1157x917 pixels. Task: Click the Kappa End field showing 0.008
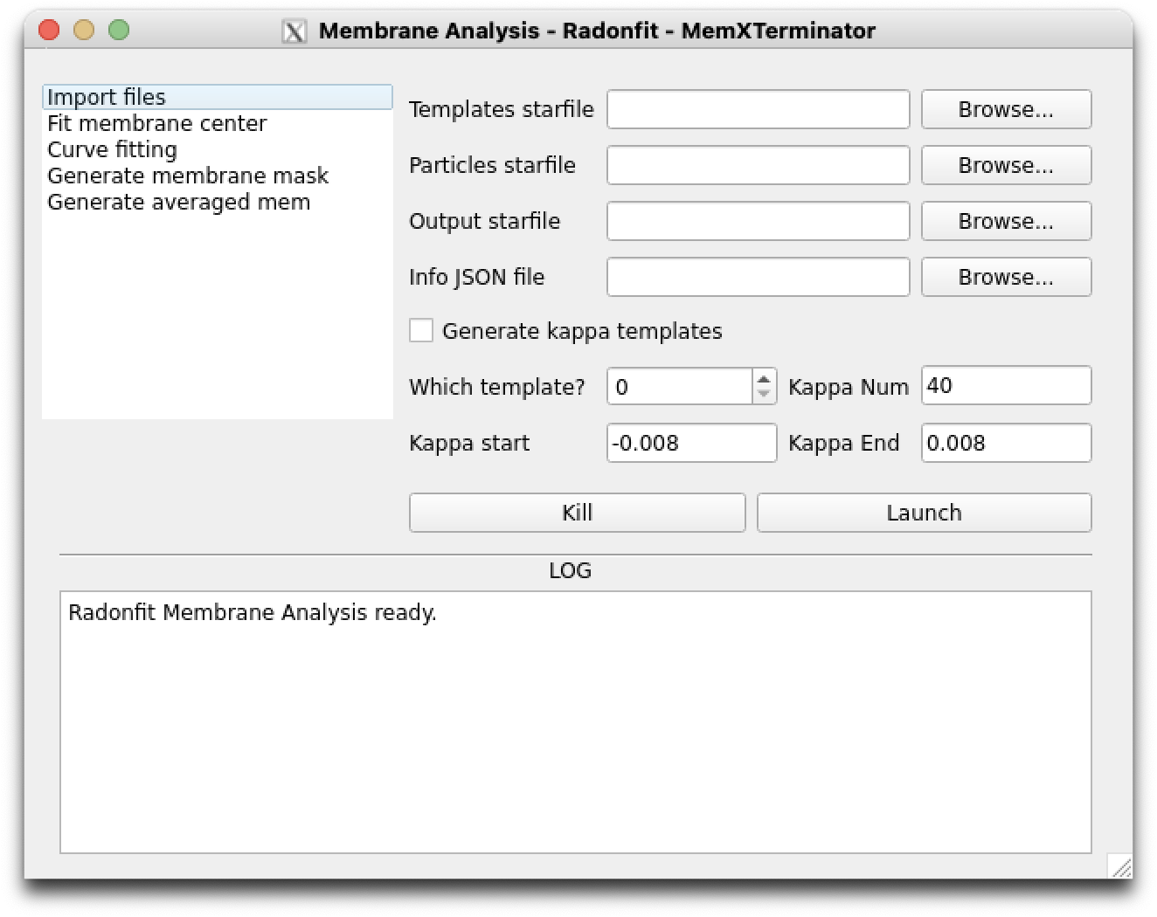[1006, 443]
